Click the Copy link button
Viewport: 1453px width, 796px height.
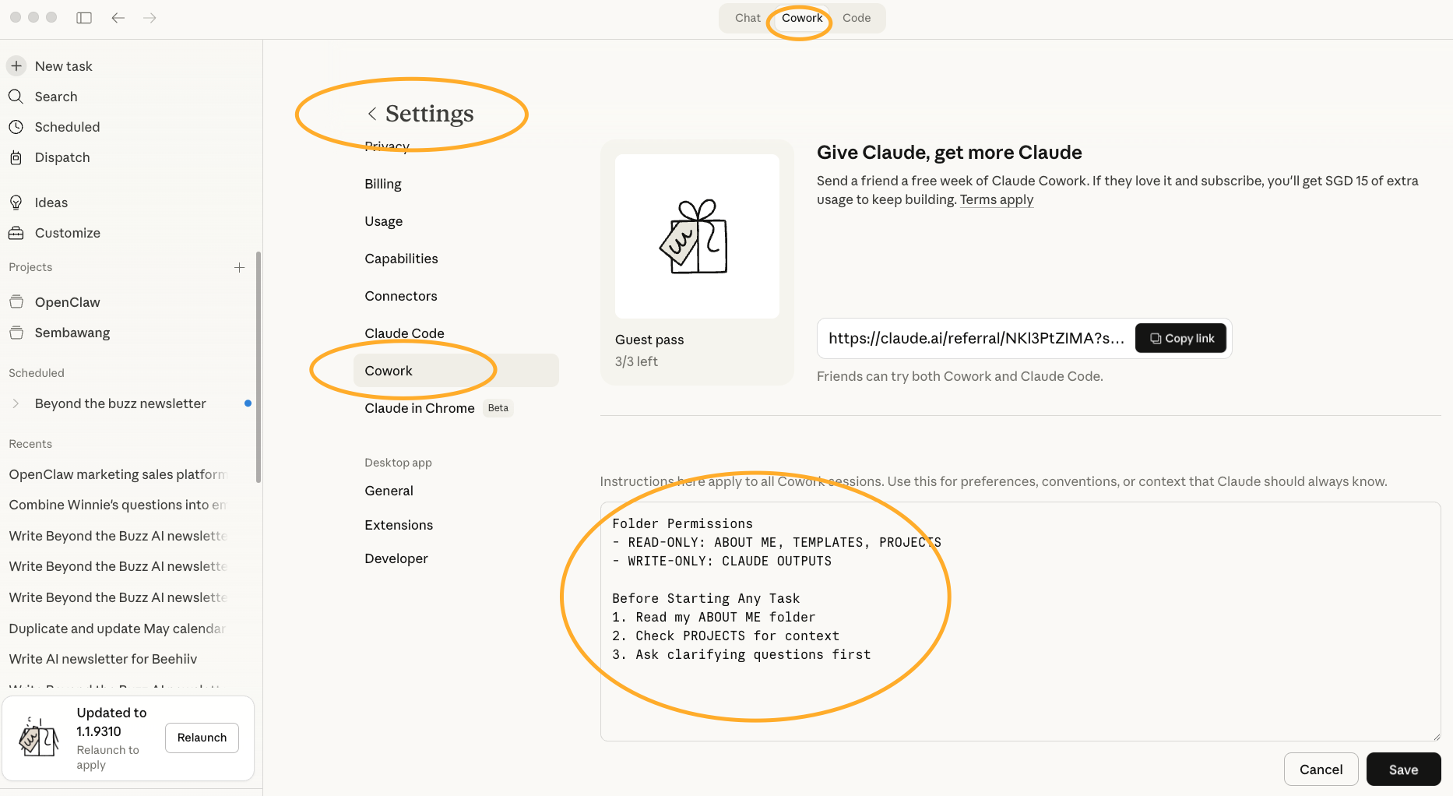(1180, 338)
